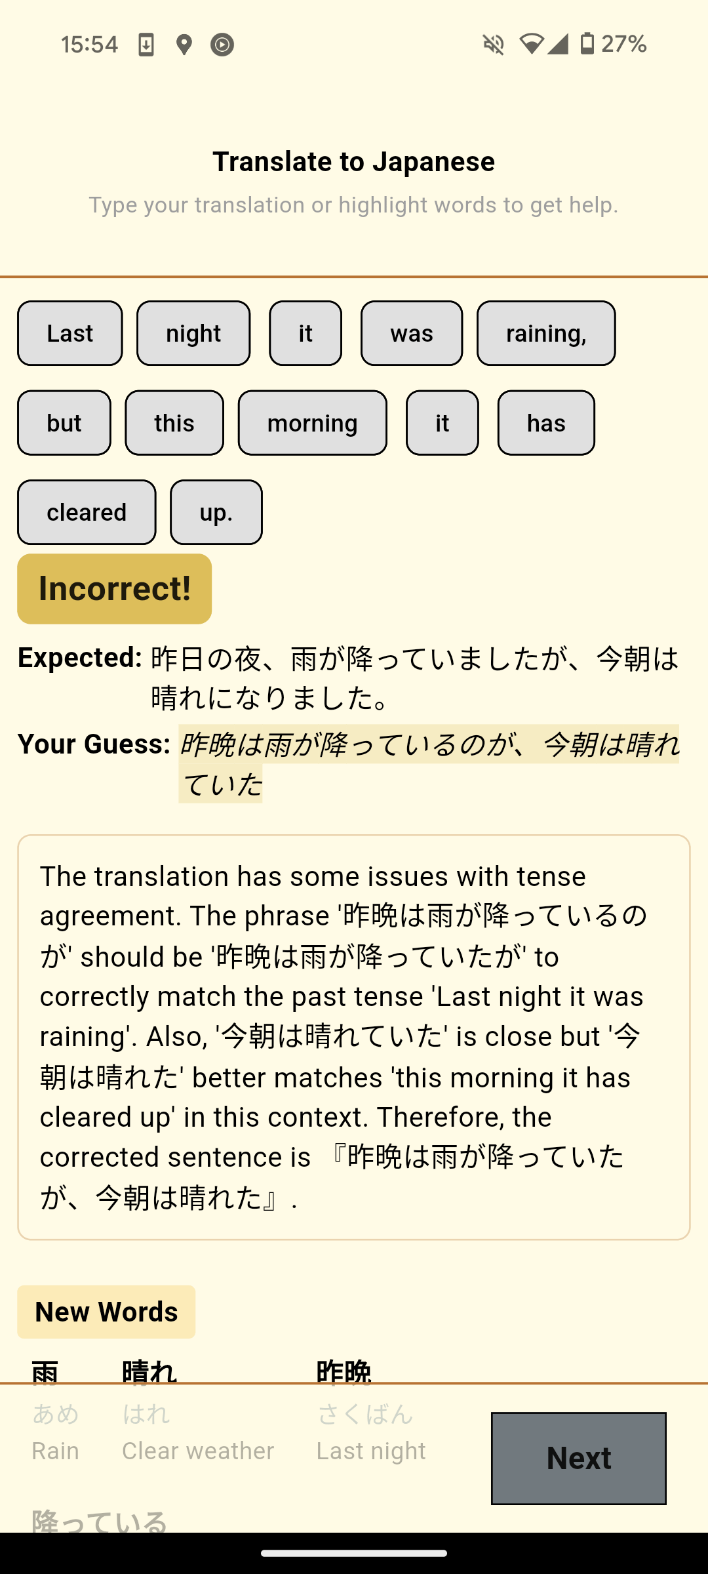Viewport: 708px width, 1574px height.
Task: Tap the New Words heading label
Action: click(106, 1312)
